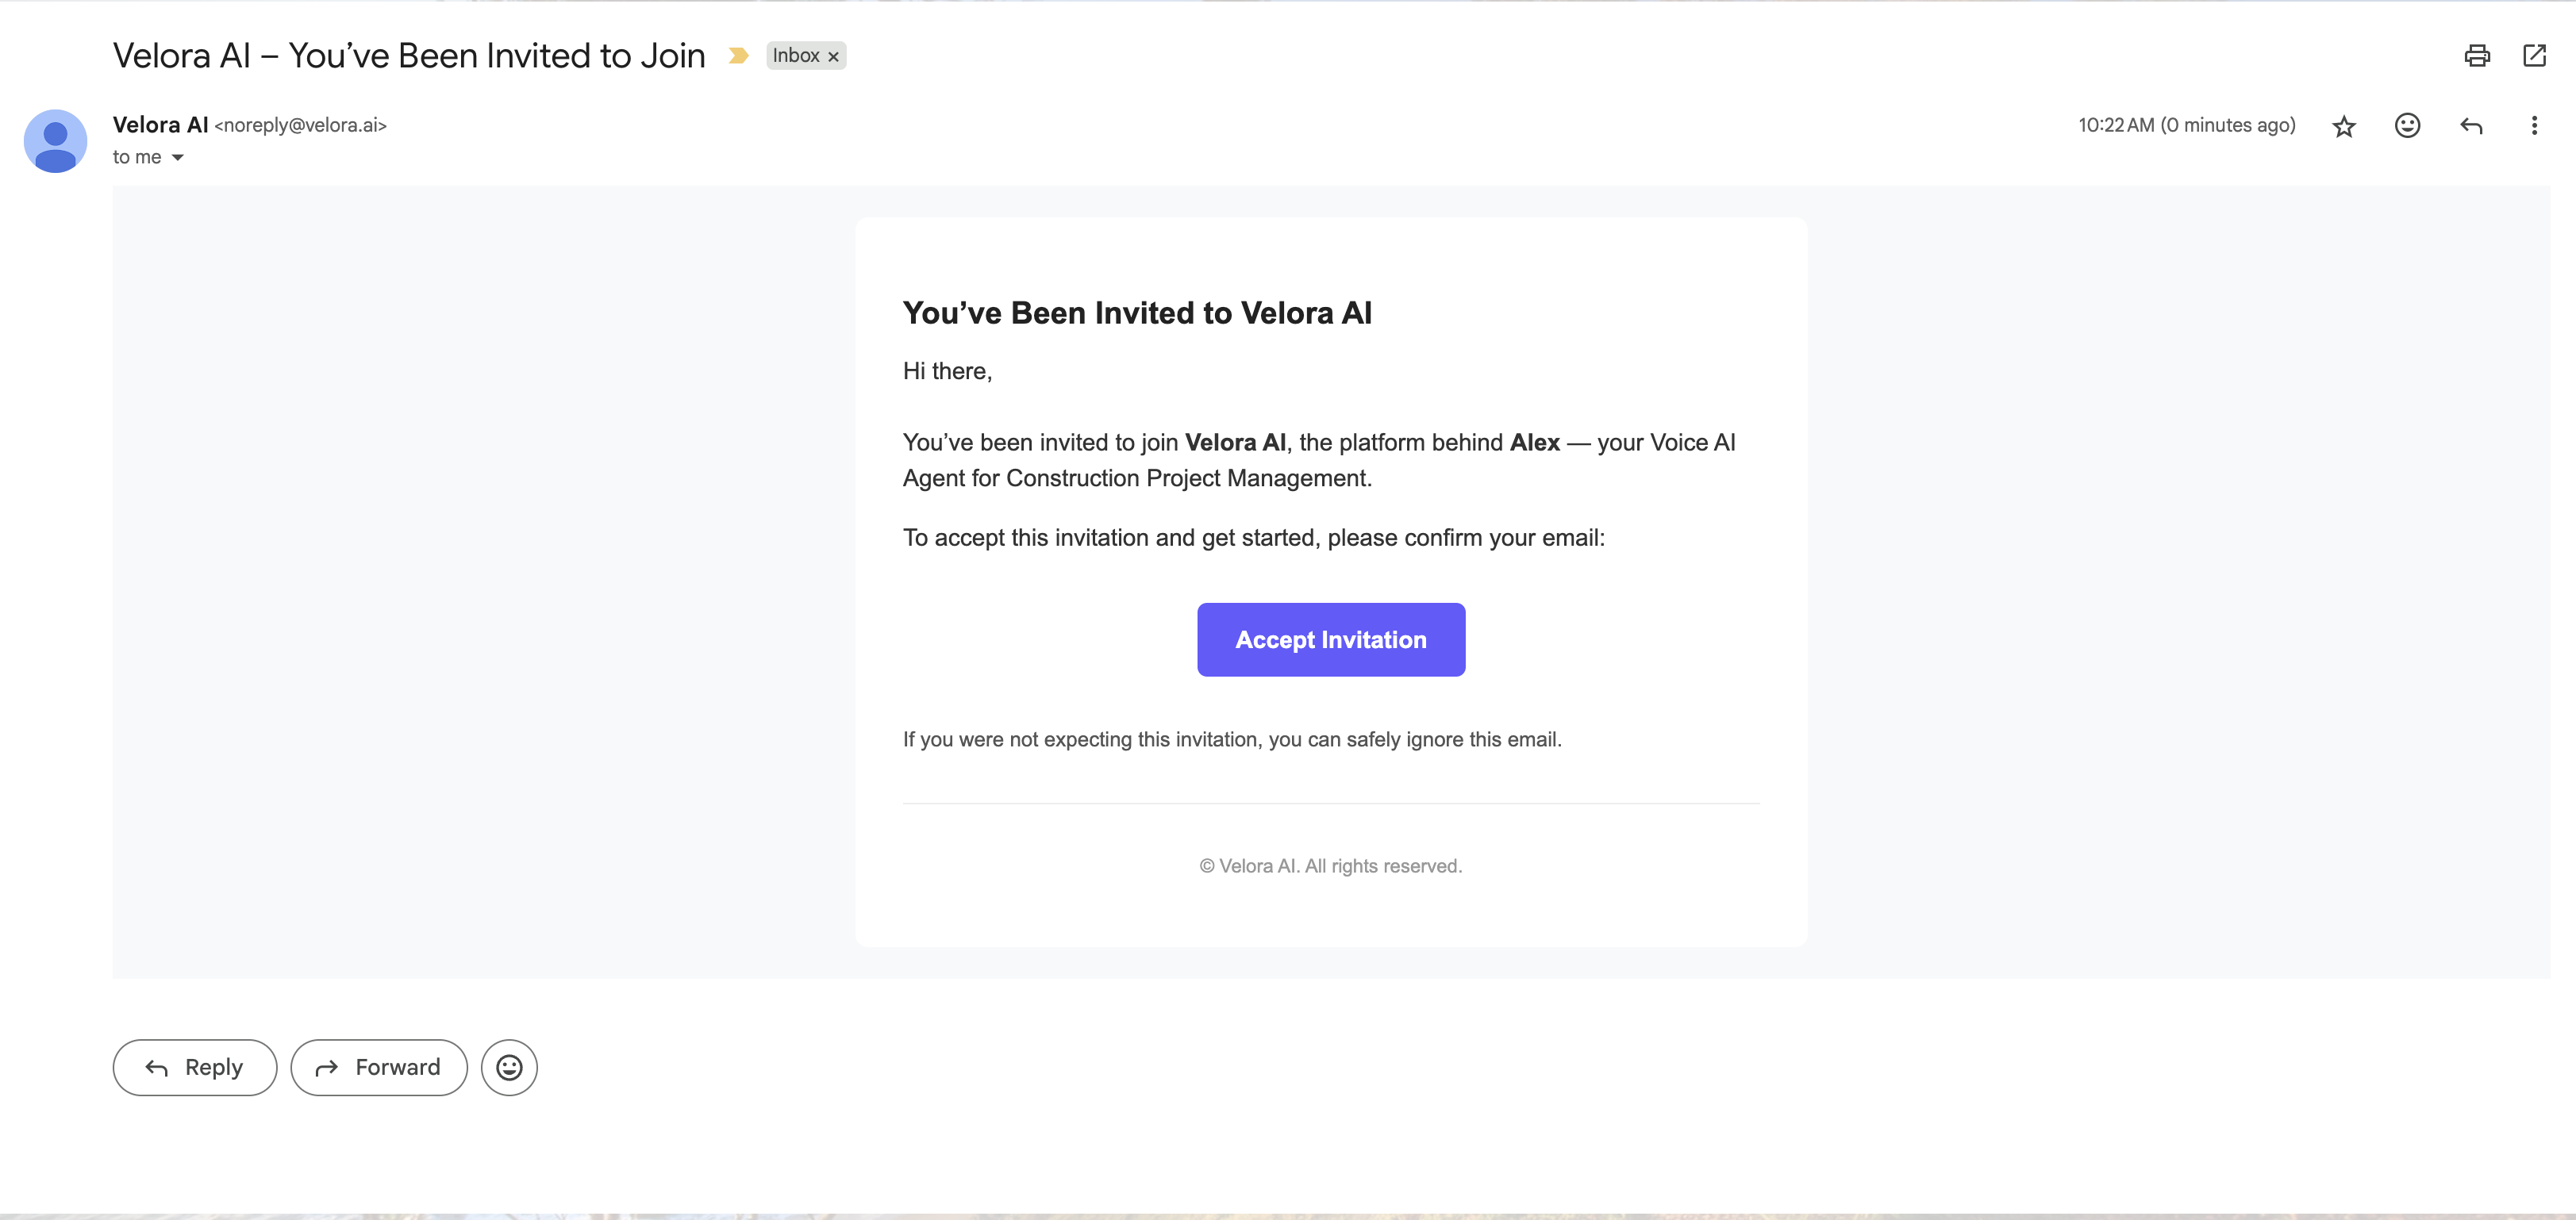Open email in a new window
Image resolution: width=2576 pixels, height=1220 pixels.
(x=2534, y=56)
